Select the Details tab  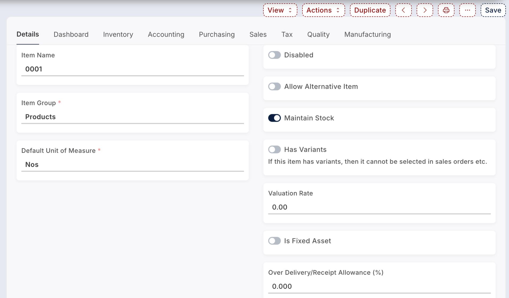click(x=28, y=34)
